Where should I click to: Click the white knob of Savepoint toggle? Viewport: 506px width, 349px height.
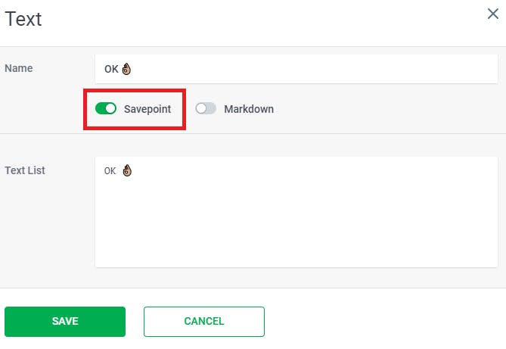110,108
